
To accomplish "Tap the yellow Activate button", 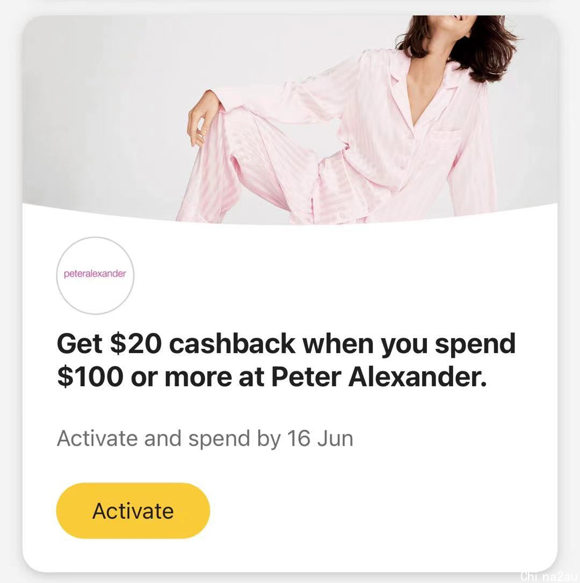I will point(133,511).
